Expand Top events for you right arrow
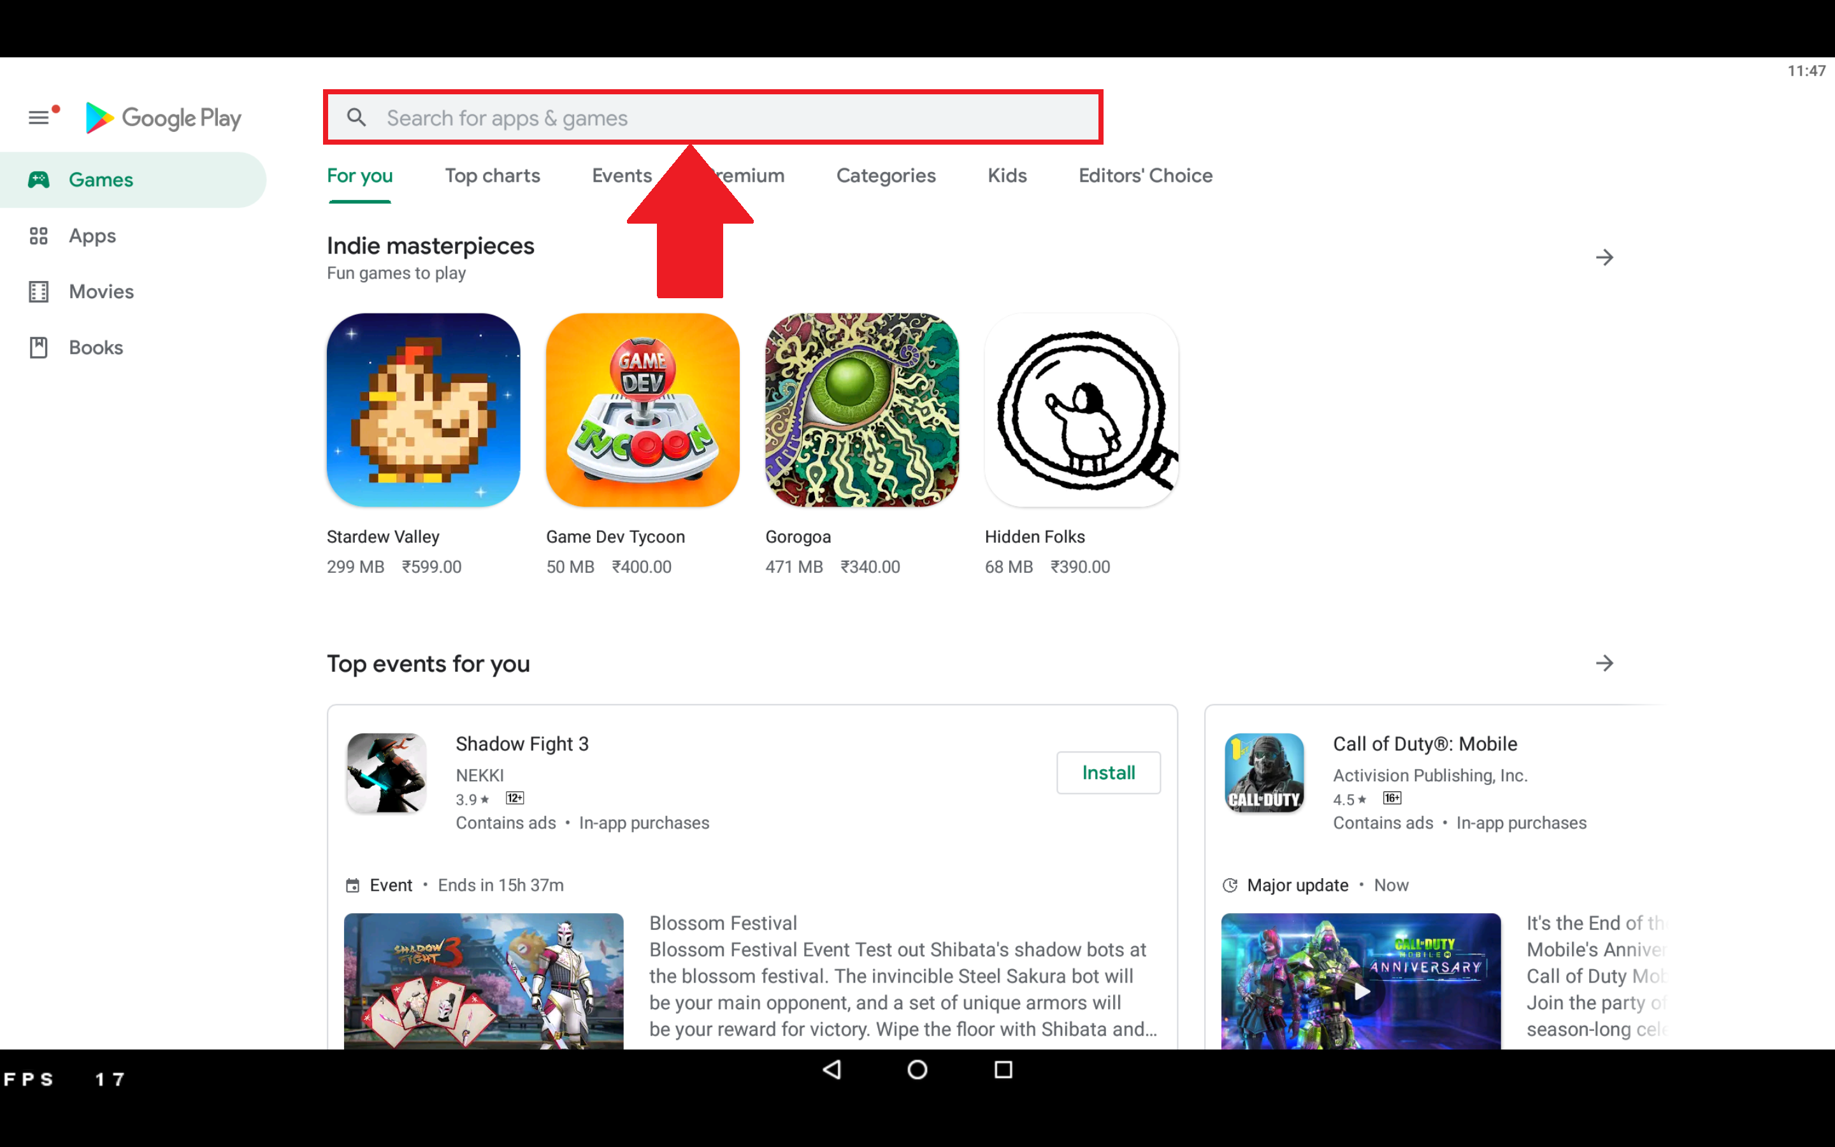The height and width of the screenshot is (1147, 1835). tap(1605, 662)
